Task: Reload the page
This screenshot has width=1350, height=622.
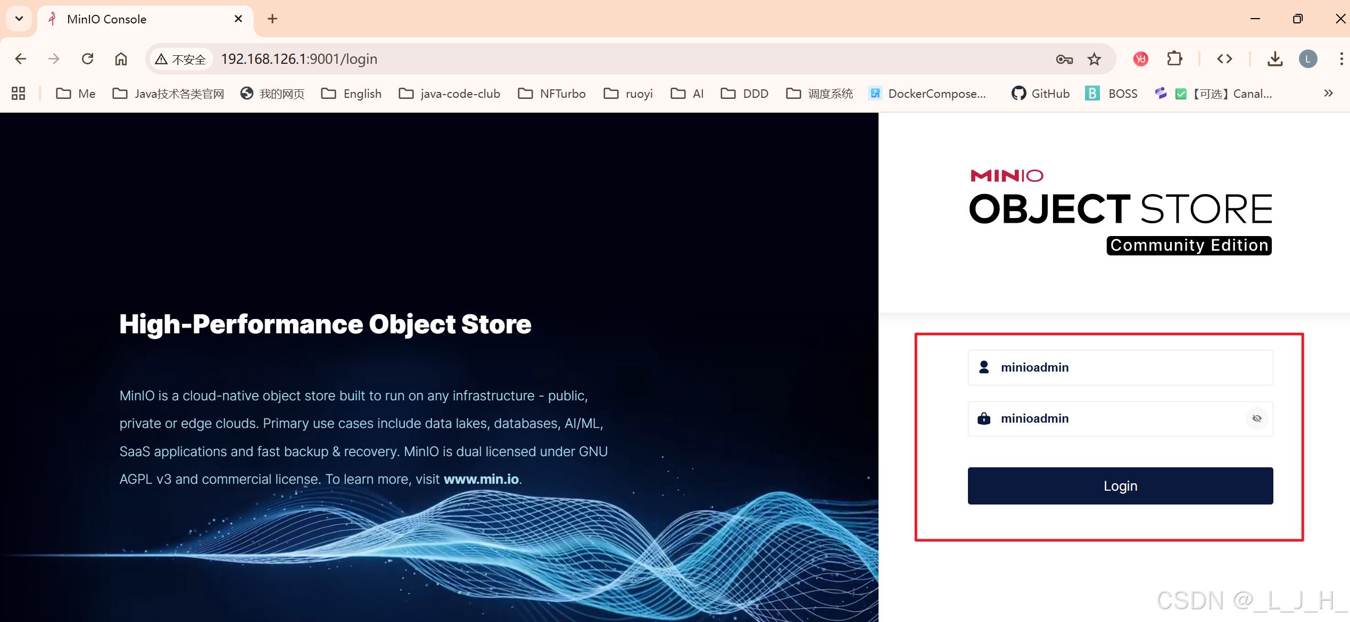Action: coord(88,59)
